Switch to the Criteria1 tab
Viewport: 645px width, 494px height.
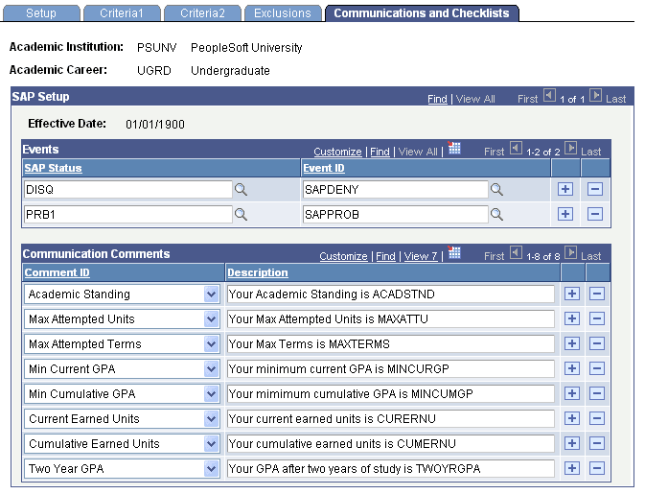[122, 13]
